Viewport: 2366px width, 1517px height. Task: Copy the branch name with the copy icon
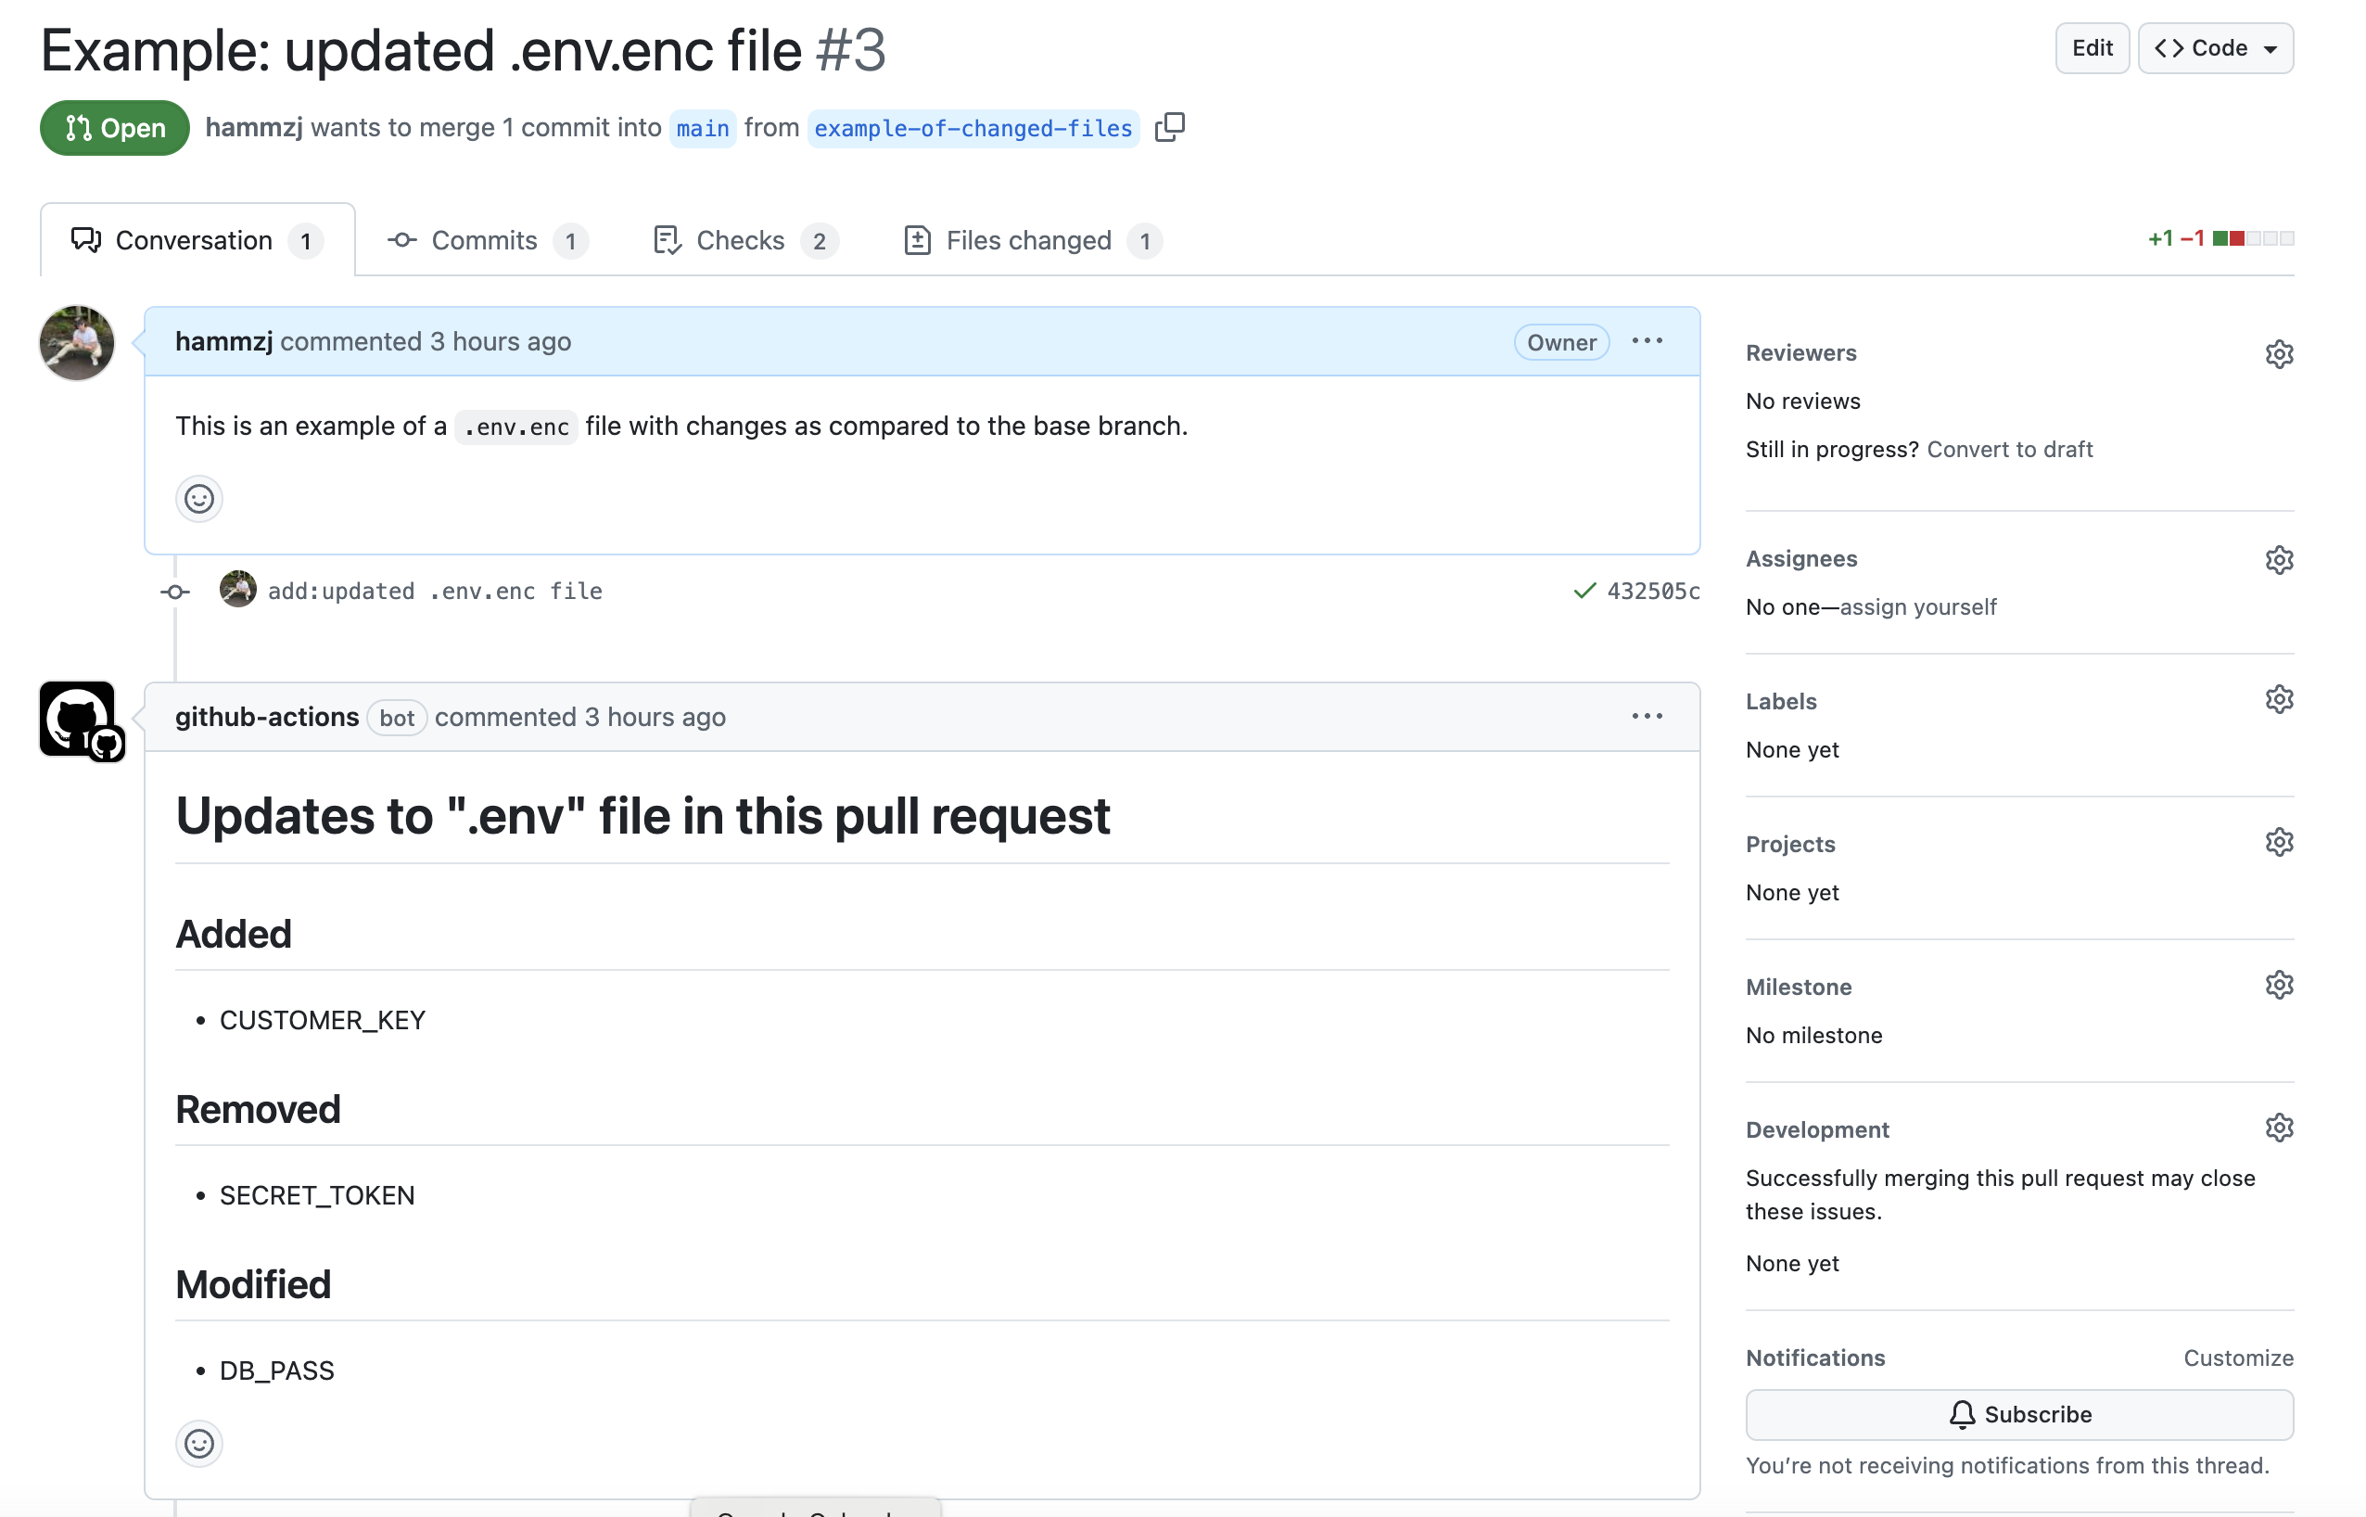pyautogui.click(x=1169, y=127)
